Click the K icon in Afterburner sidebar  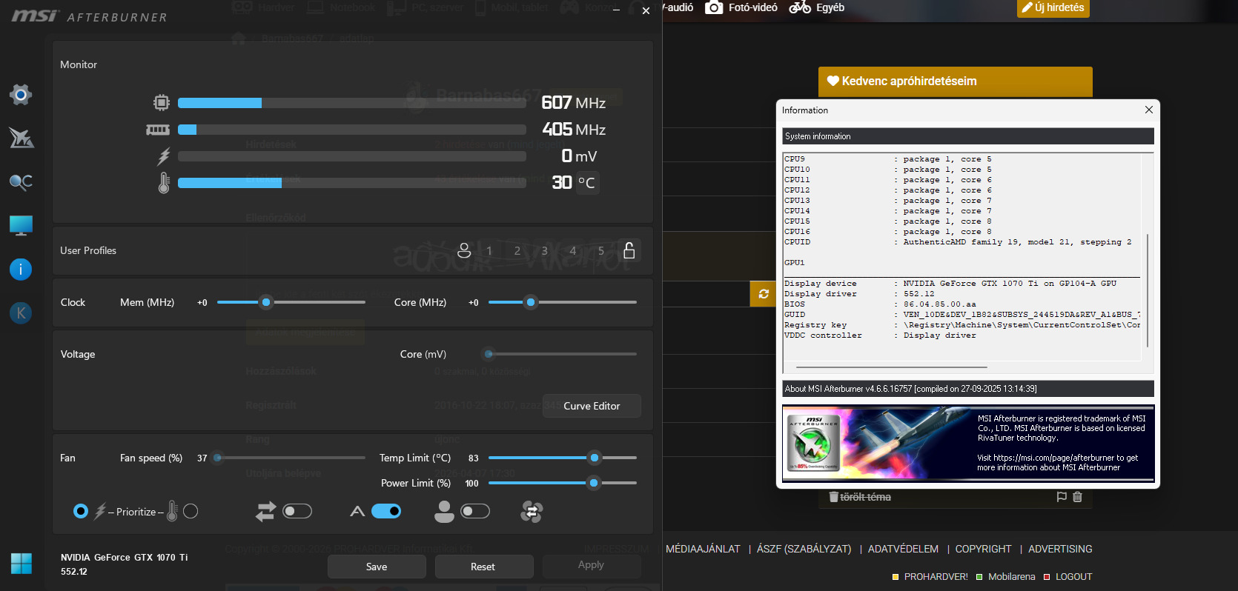coord(21,313)
